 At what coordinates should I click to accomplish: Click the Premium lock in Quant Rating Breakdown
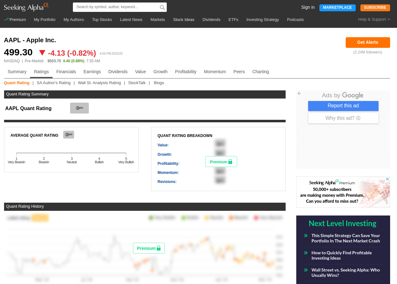click(221, 162)
